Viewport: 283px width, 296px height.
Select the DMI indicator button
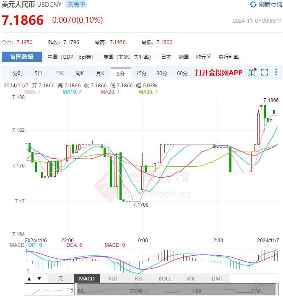point(217,279)
